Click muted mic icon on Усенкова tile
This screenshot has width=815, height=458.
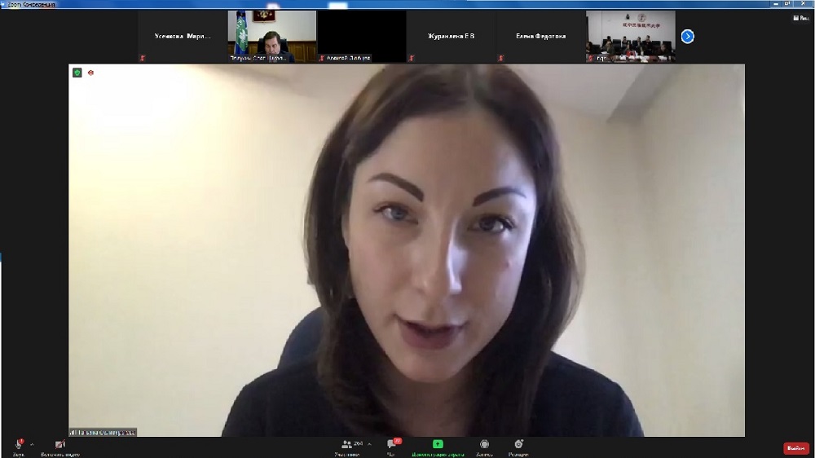tap(143, 58)
